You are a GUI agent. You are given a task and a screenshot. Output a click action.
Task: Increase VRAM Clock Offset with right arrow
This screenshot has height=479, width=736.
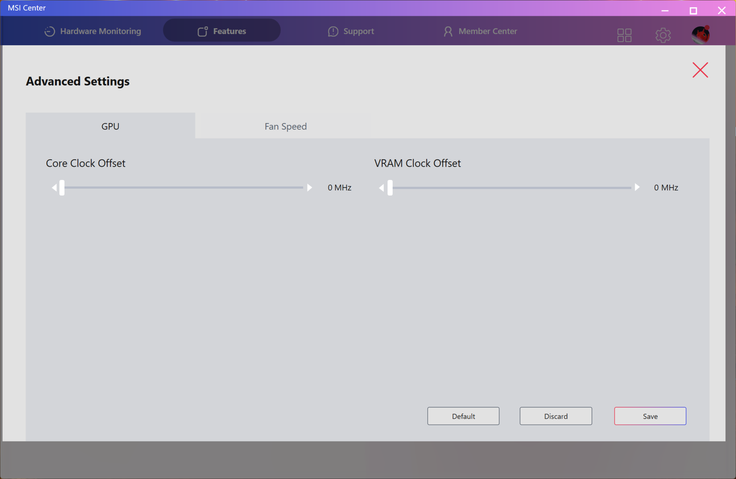[637, 187]
